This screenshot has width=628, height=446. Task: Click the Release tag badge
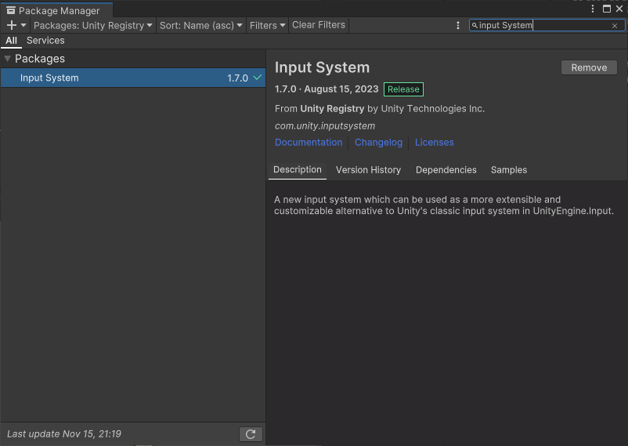403,89
